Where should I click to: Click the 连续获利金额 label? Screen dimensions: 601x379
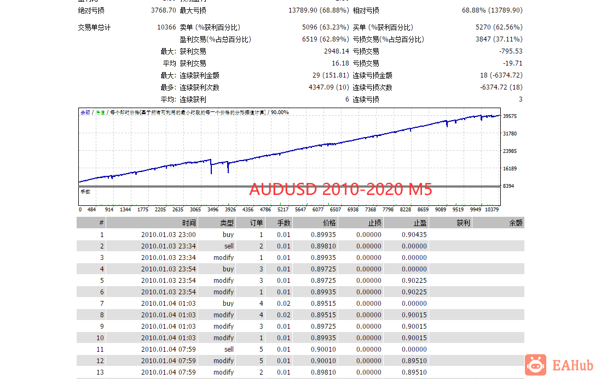click(x=199, y=75)
